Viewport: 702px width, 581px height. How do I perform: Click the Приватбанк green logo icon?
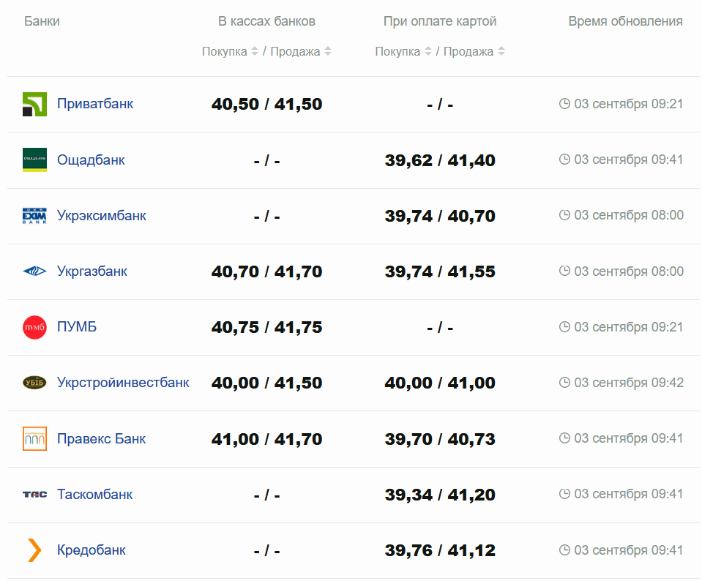pos(34,104)
